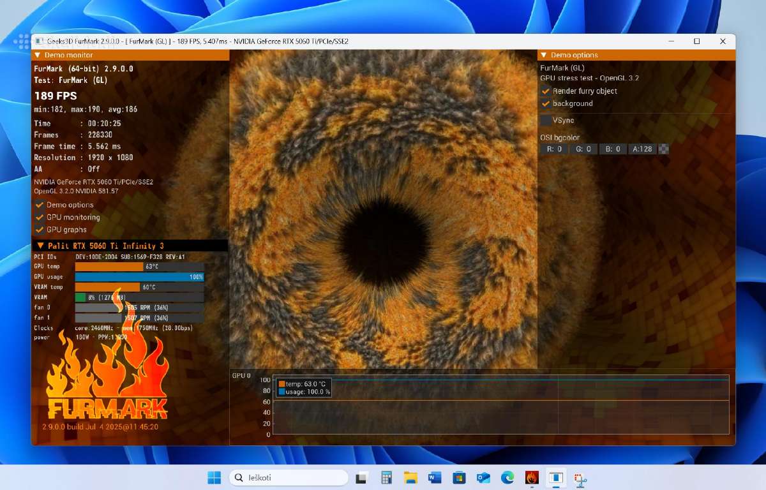
Task: Click "FurMark (64-bit) 2.9.0.0" text
Action: [x=84, y=68]
